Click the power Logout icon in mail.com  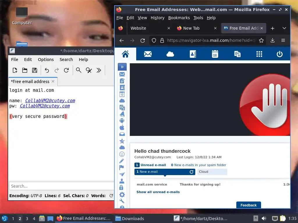(280, 54)
